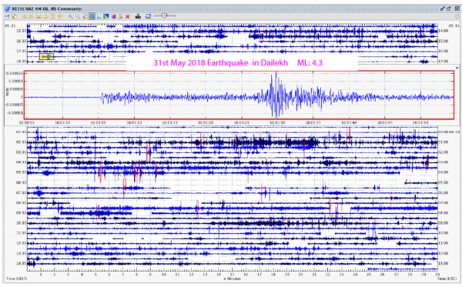Click the peak of the earthquake waveform
The width and height of the screenshot is (462, 287).
[x=276, y=73]
